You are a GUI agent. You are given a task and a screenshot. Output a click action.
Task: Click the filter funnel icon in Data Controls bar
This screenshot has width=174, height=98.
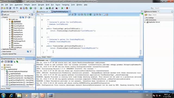30,51
